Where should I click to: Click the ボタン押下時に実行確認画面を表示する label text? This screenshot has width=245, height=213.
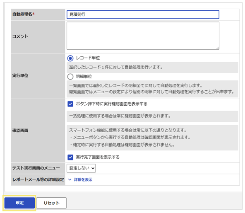(x=112, y=104)
